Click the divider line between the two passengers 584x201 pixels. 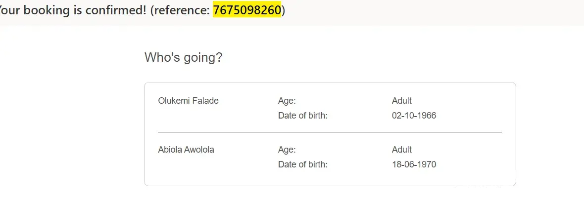pyautogui.click(x=330, y=132)
